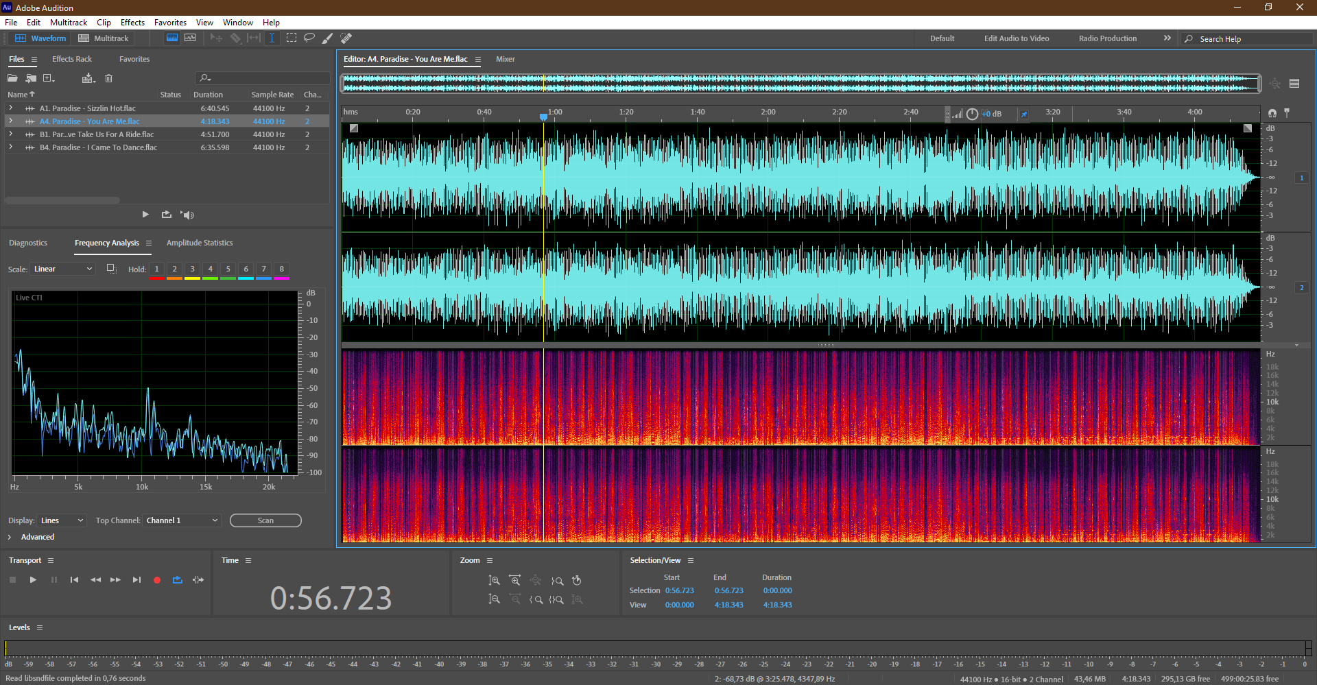1317x685 pixels.
Task: Click the Import File icon in Files panel
Action: coord(31,78)
